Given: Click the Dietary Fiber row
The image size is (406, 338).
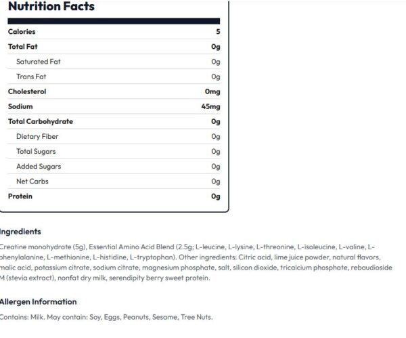Looking at the screenshot, I should (x=114, y=137).
